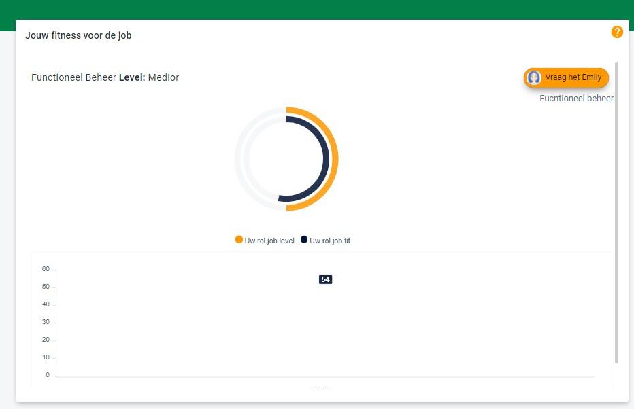Click the "Jouw fitness voor de job" heading
Image resolution: width=634 pixels, height=409 pixels.
click(78, 35)
